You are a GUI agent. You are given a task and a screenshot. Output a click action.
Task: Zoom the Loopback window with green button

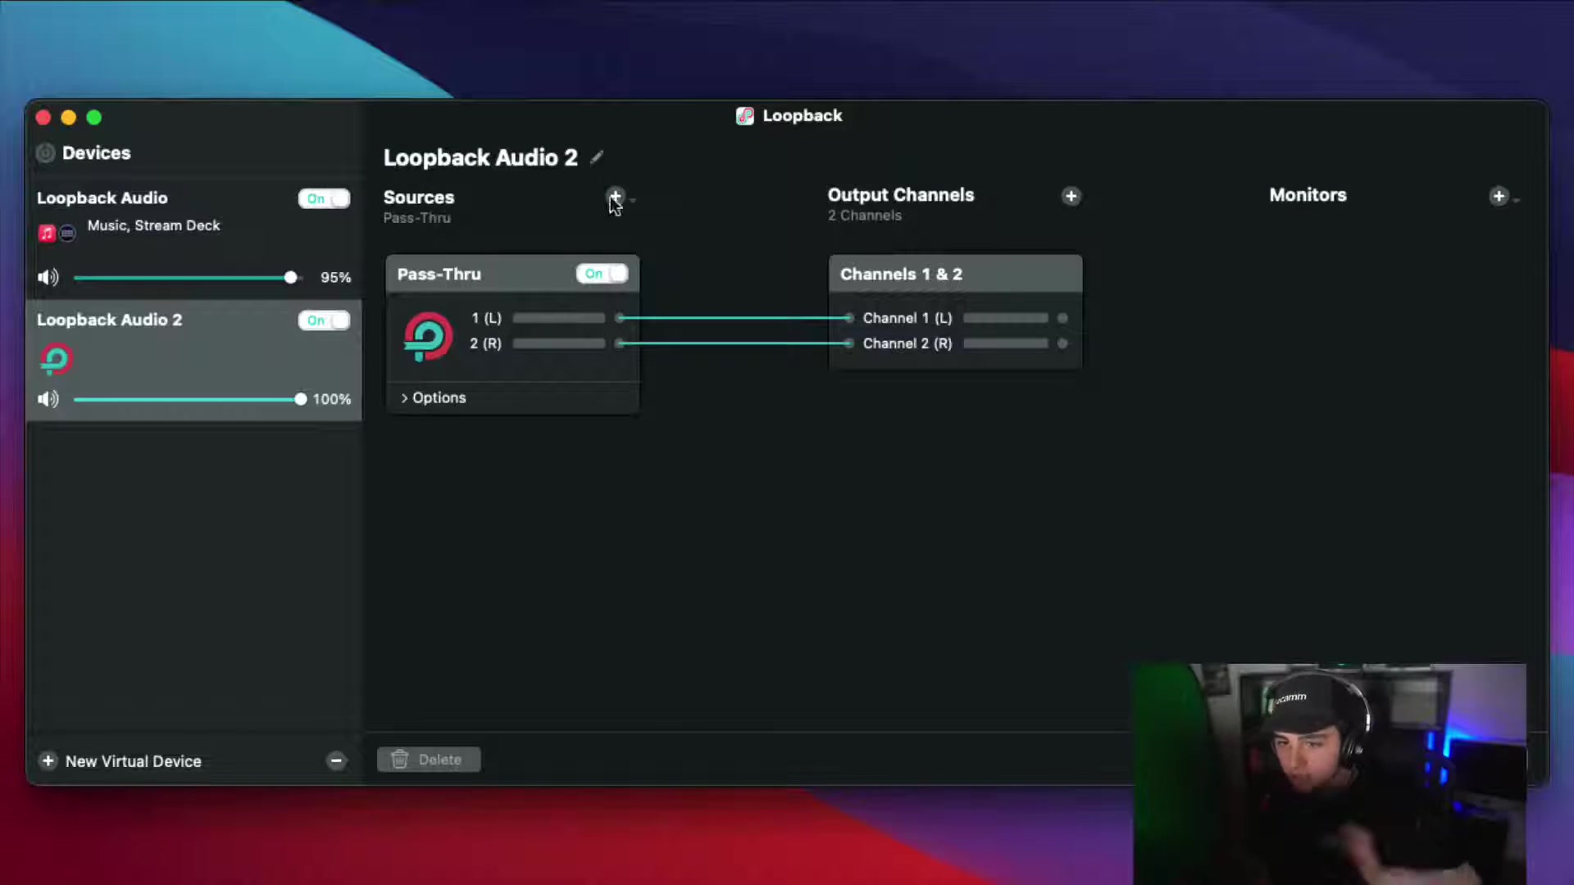[94, 117]
